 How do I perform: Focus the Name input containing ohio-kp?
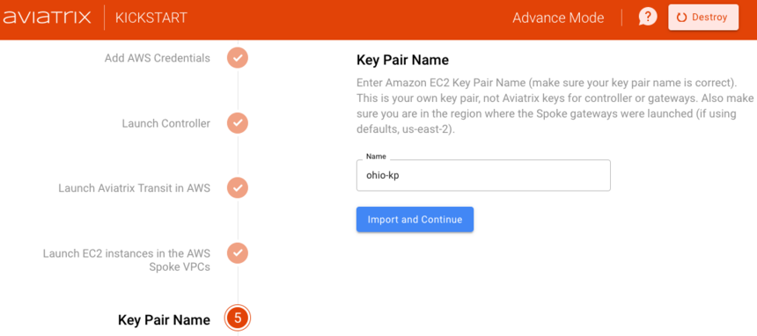coord(483,175)
